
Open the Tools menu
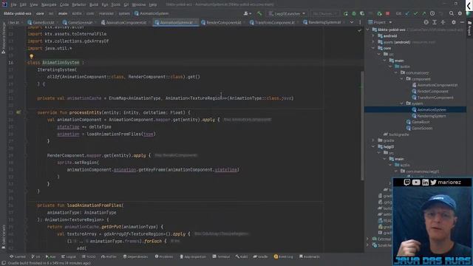tap(115, 5)
